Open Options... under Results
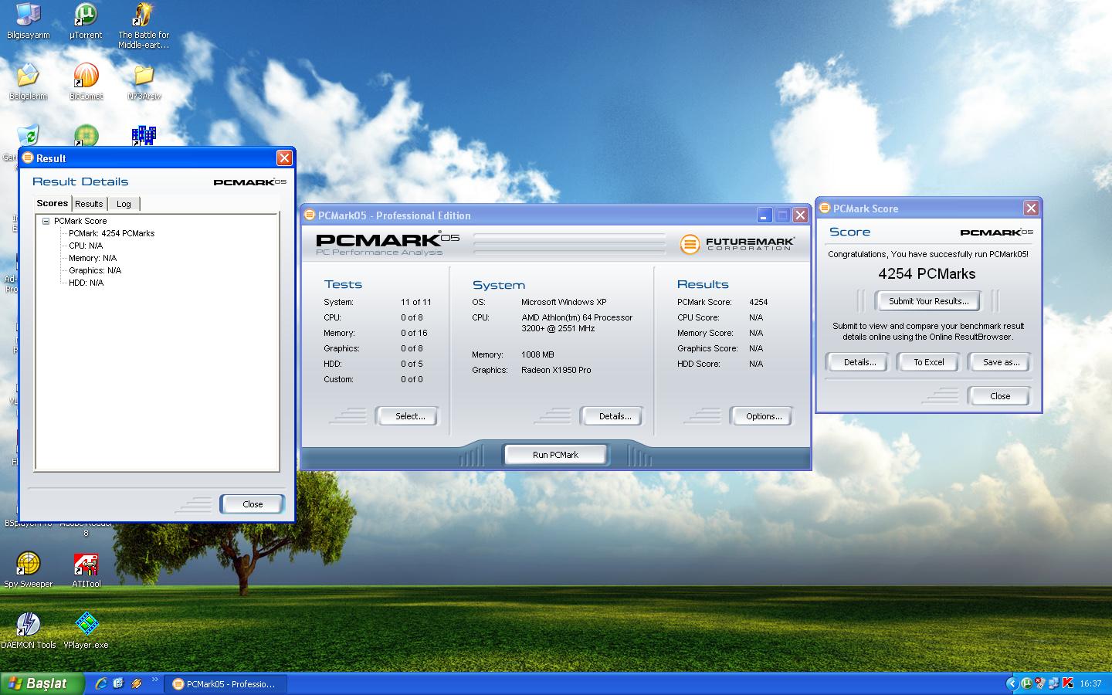Image resolution: width=1112 pixels, height=695 pixels. point(761,416)
